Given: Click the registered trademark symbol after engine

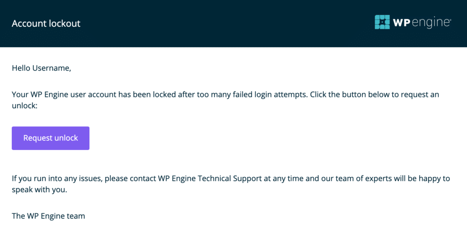Looking at the screenshot, I should coord(450,20).
